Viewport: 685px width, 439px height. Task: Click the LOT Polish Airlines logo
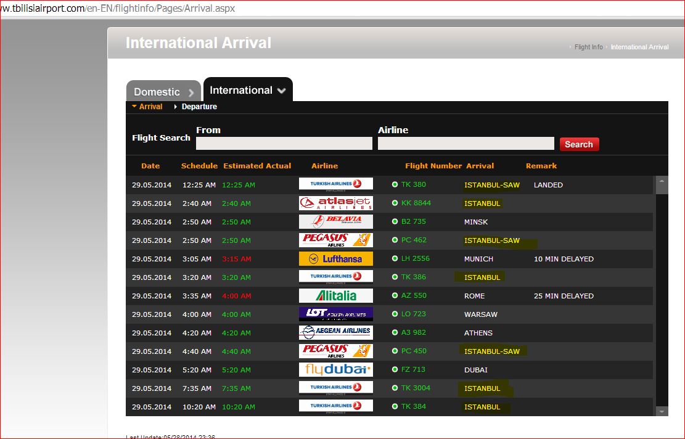[x=335, y=314]
